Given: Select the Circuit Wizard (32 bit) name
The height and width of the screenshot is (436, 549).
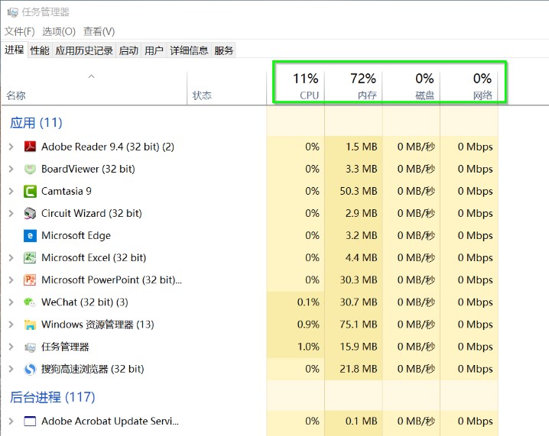Looking at the screenshot, I should tap(92, 213).
